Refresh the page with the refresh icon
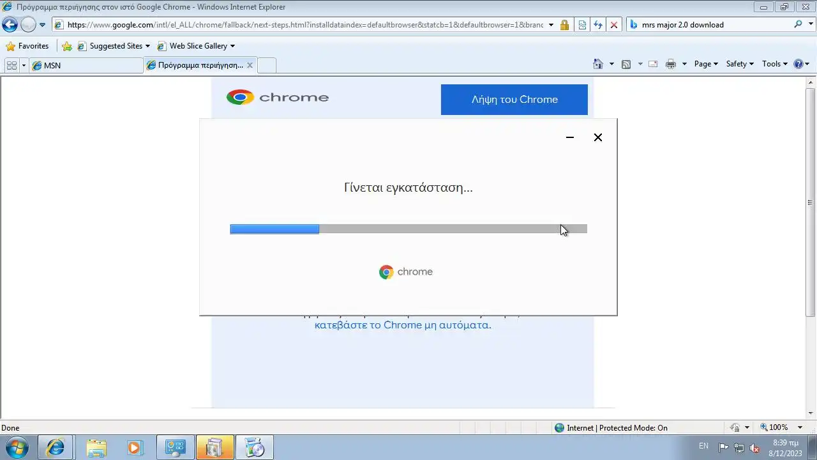This screenshot has height=460, width=817. tap(598, 25)
